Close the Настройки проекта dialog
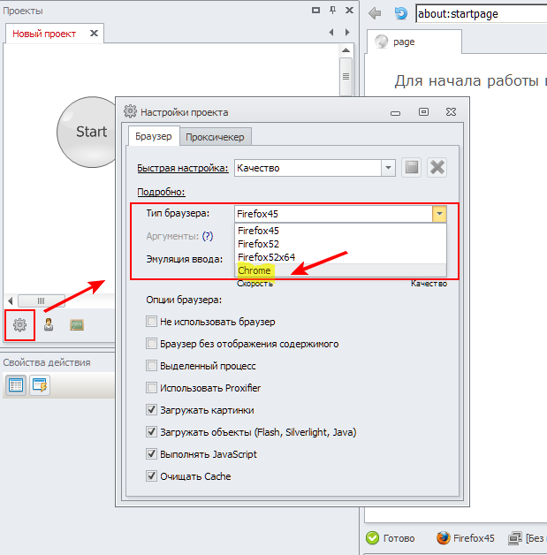Image resolution: width=547 pixels, height=555 pixels. coord(451,112)
